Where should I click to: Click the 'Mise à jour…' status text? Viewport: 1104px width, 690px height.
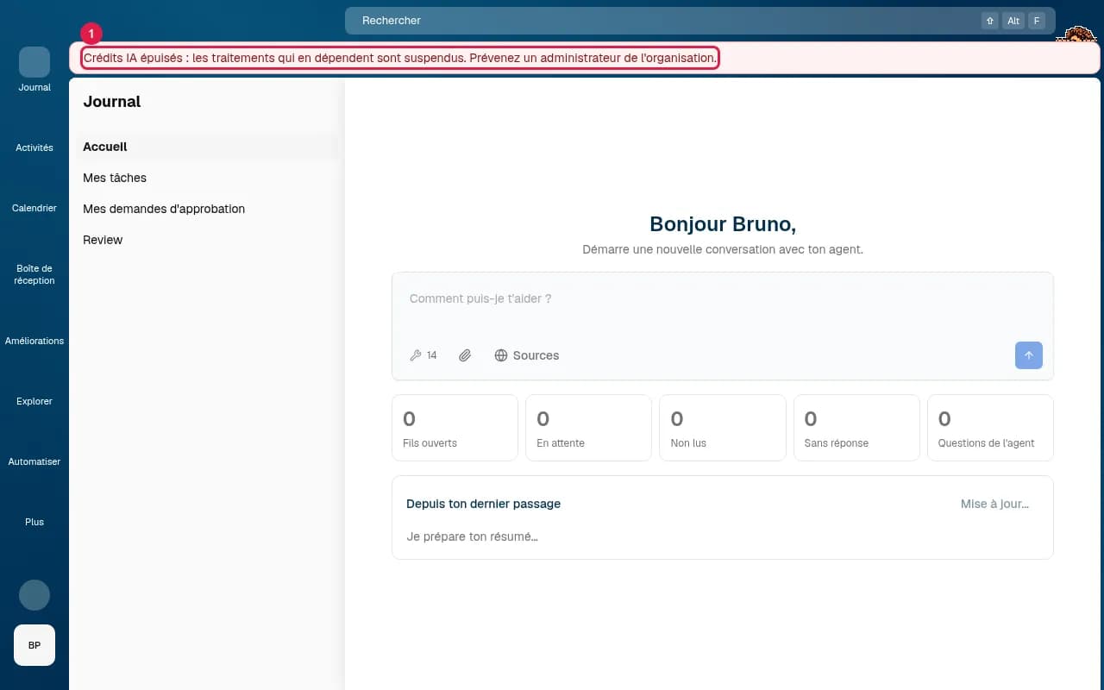pos(994,504)
